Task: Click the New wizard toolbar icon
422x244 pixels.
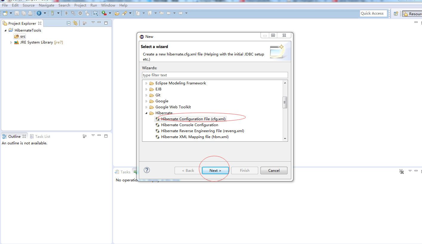Action: [x=5, y=13]
